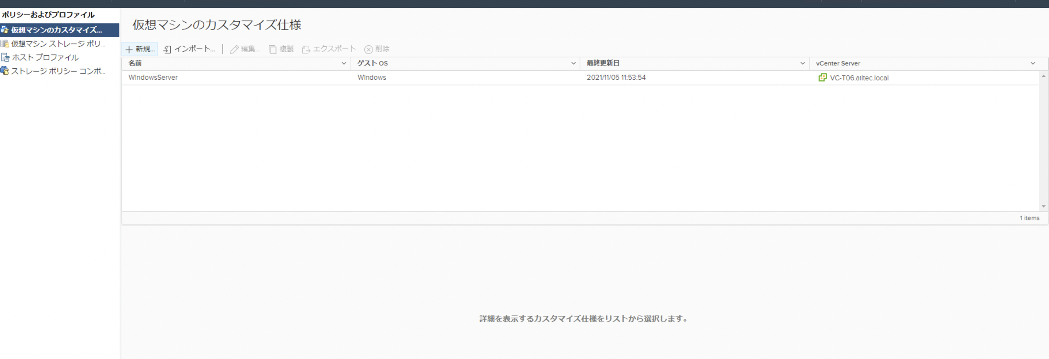Click the インポート import icon
Screen dimensions: 1049x359
tap(167, 49)
